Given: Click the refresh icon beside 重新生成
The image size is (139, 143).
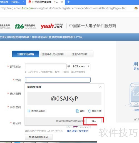Looking at the screenshot, I should [90, 111].
